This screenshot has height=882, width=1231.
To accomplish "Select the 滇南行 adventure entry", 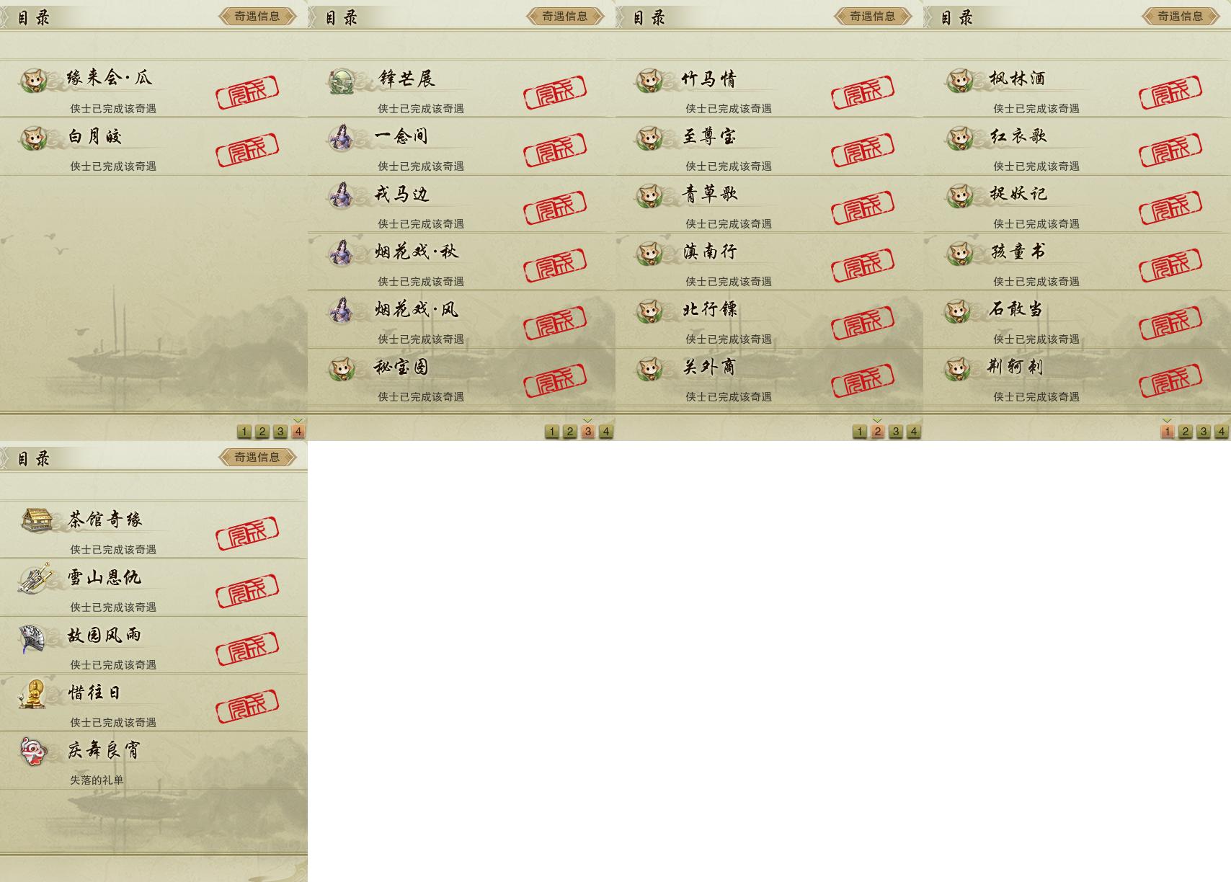I will 769,262.
